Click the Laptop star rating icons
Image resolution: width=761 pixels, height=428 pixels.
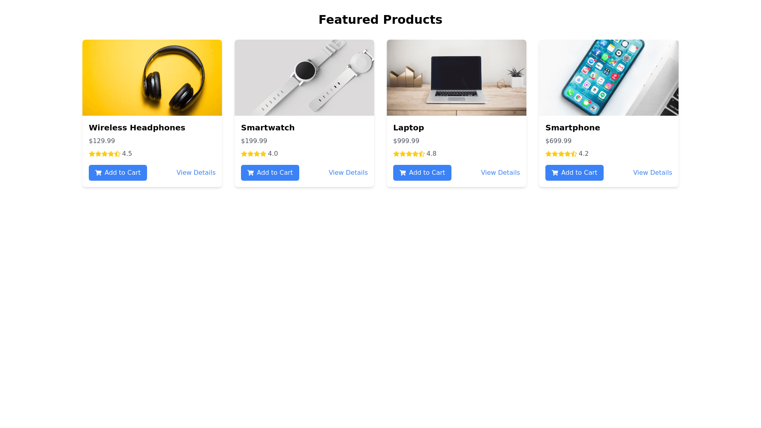[409, 154]
